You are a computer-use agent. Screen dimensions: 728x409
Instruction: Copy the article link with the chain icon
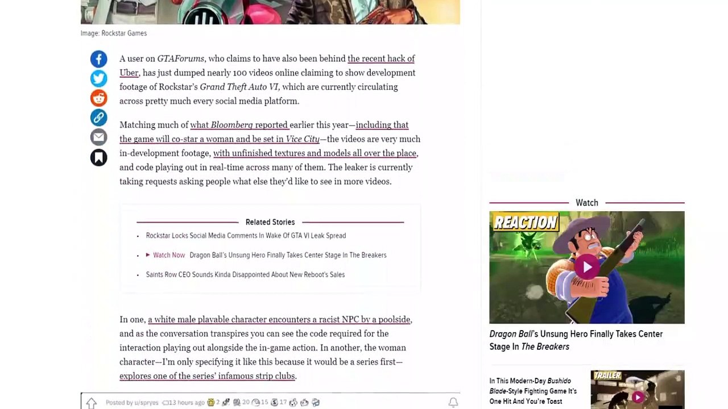98,118
